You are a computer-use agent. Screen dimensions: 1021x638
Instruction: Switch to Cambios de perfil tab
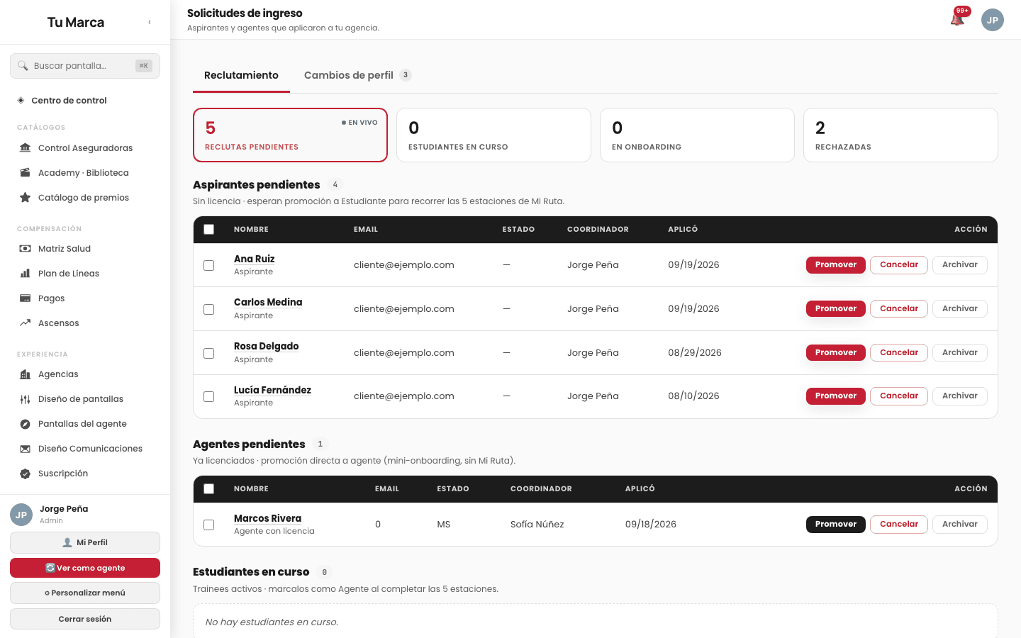click(357, 75)
